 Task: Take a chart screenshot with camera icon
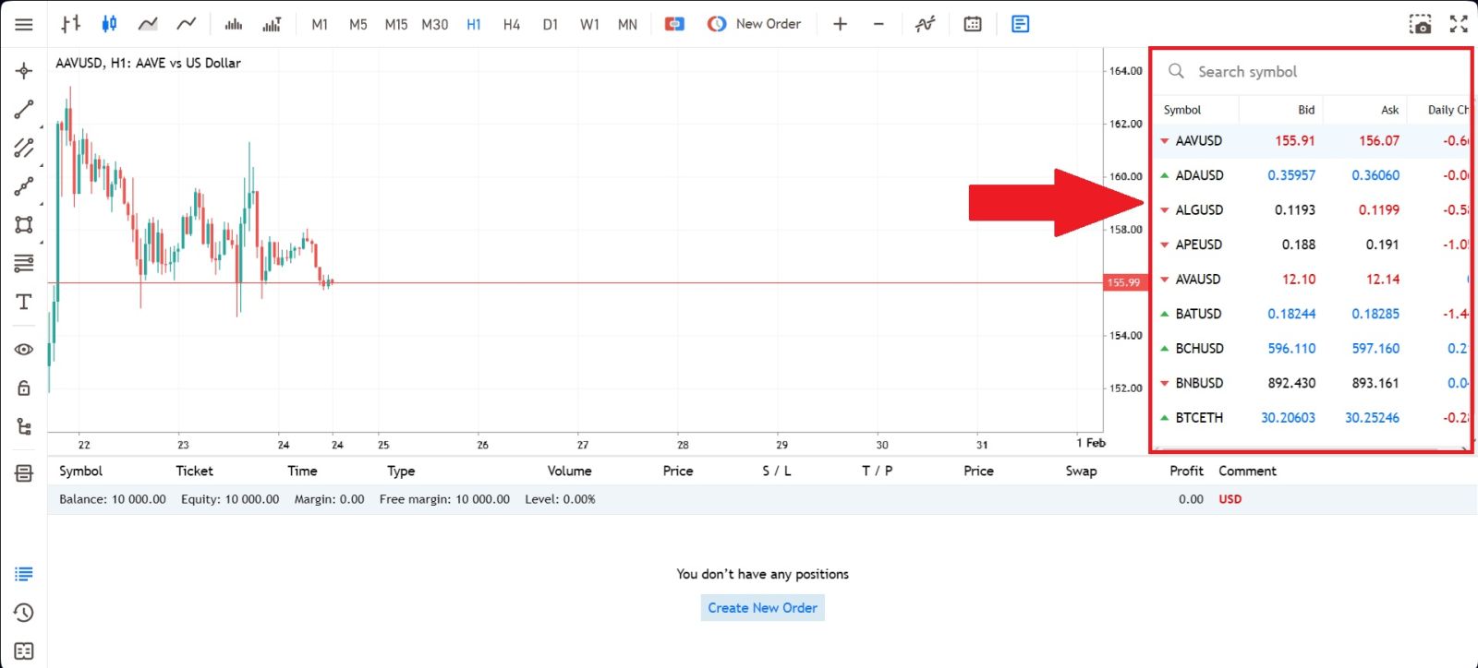pos(1420,24)
